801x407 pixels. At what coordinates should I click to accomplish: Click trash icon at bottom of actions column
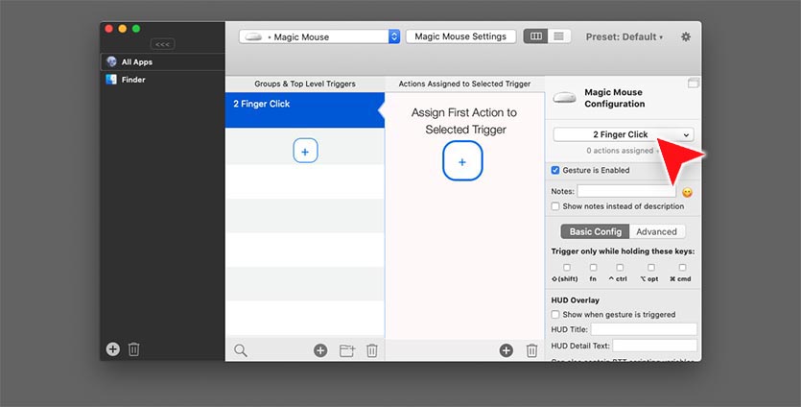click(531, 350)
